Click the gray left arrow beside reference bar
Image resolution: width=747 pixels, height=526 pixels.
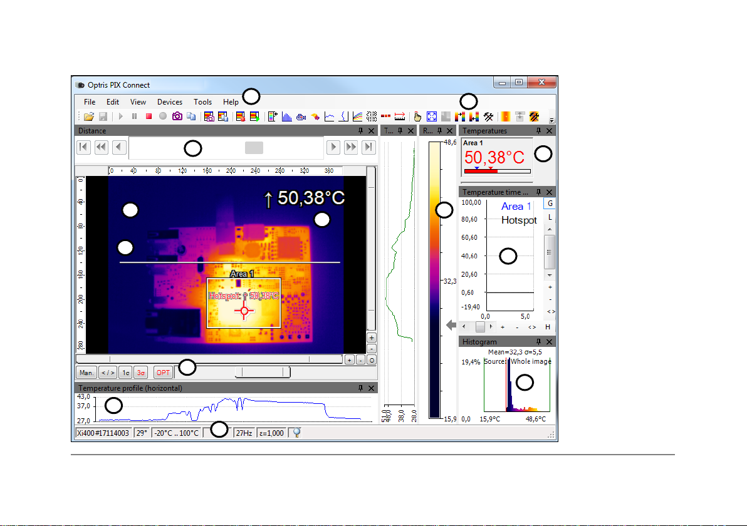[451, 325]
